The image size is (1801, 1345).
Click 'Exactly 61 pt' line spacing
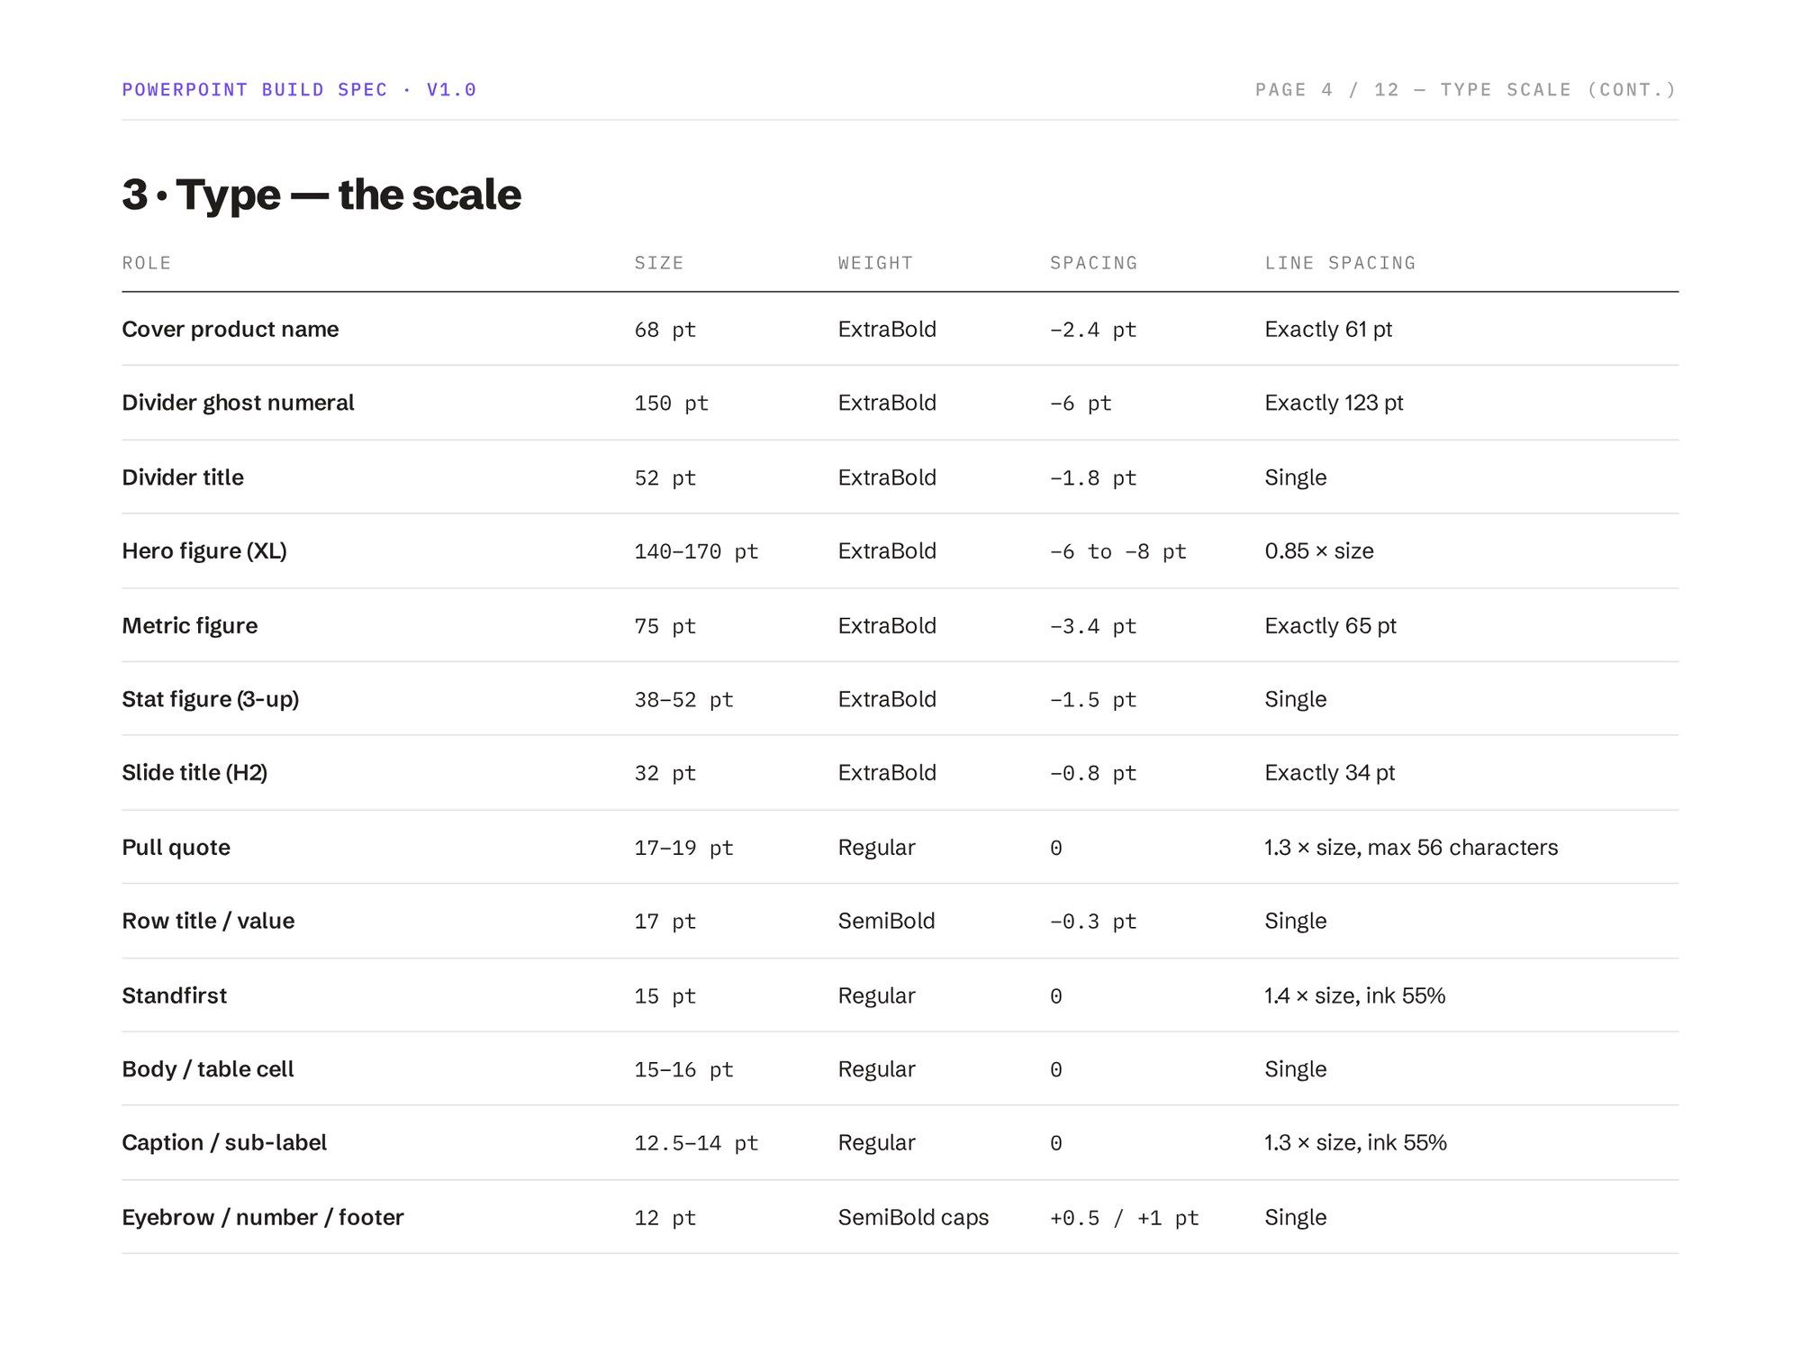tap(1328, 330)
